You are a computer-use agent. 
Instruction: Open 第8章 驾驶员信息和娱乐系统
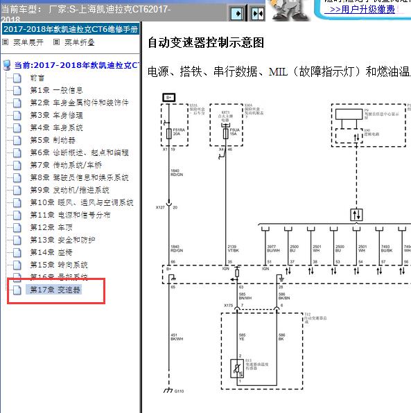[79, 177]
